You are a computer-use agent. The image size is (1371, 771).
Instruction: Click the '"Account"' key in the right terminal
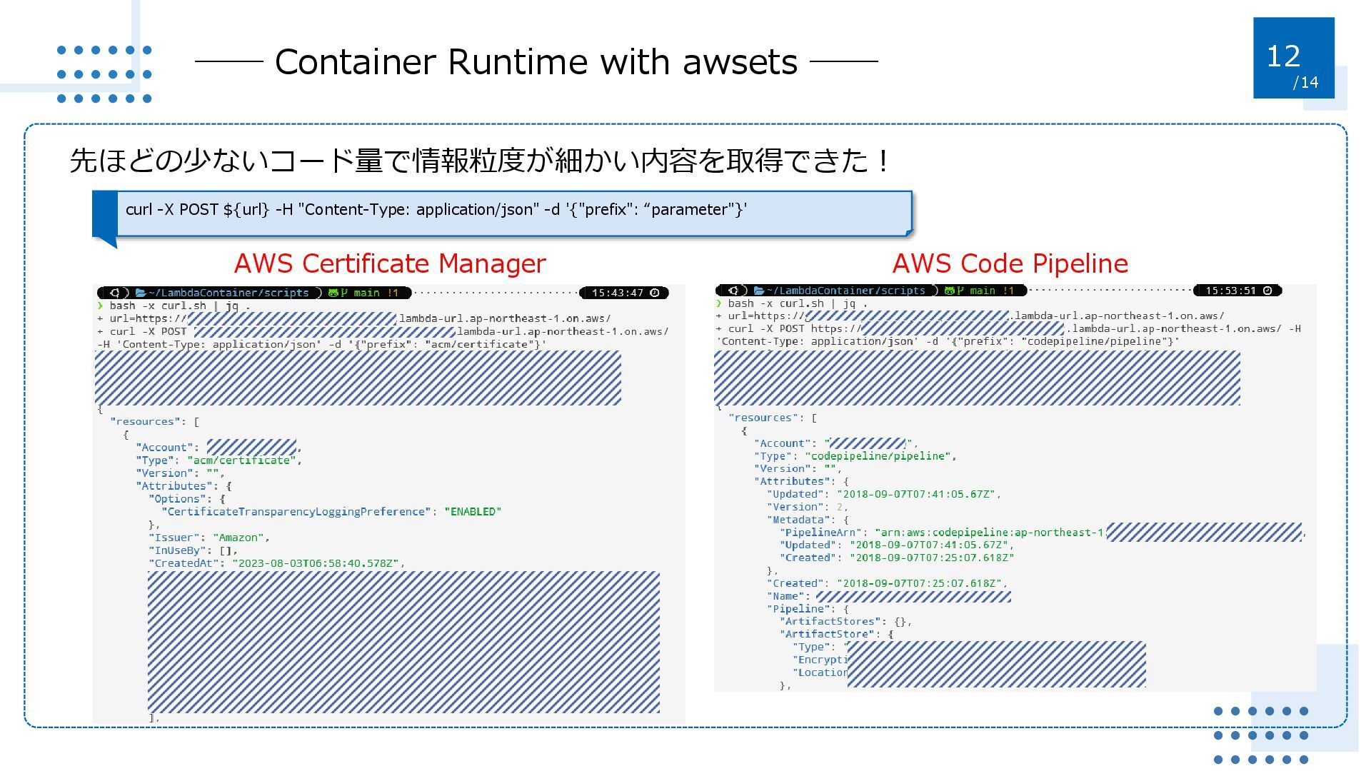(783, 443)
